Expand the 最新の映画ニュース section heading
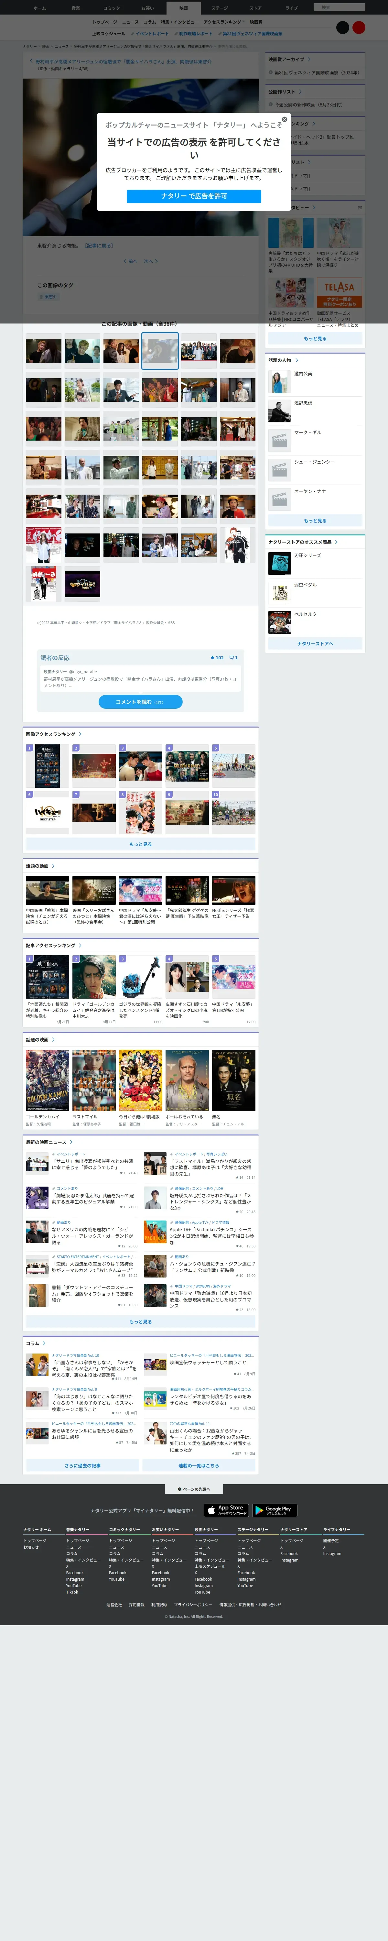 pyautogui.click(x=48, y=1142)
